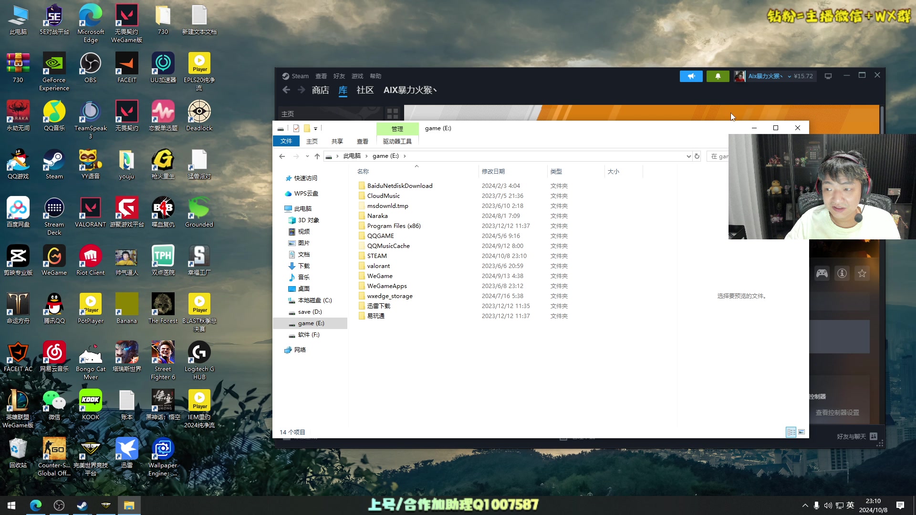916x515 pixels.
Task: Open the 文件 tab in Explorer
Action: pos(286,141)
